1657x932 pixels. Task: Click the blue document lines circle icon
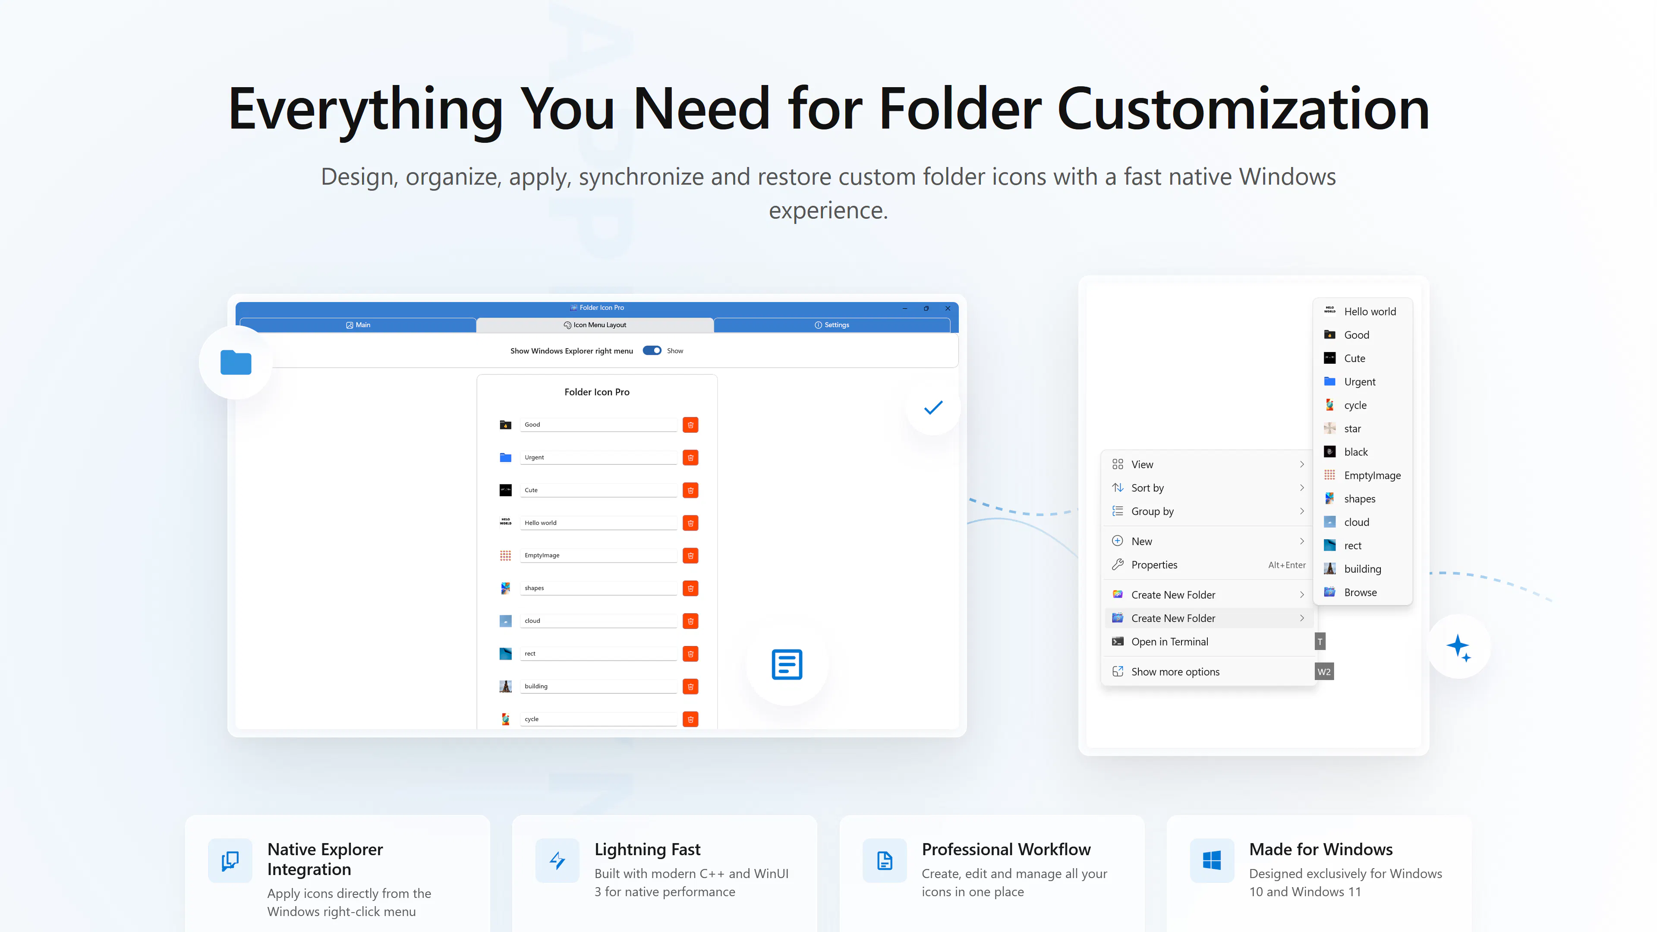click(787, 664)
